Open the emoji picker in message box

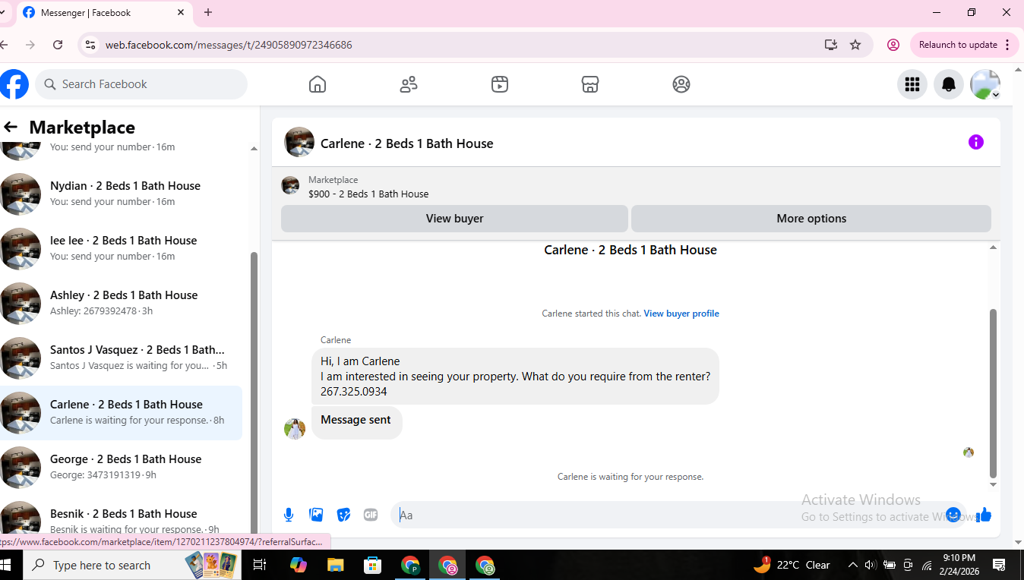pos(953,515)
